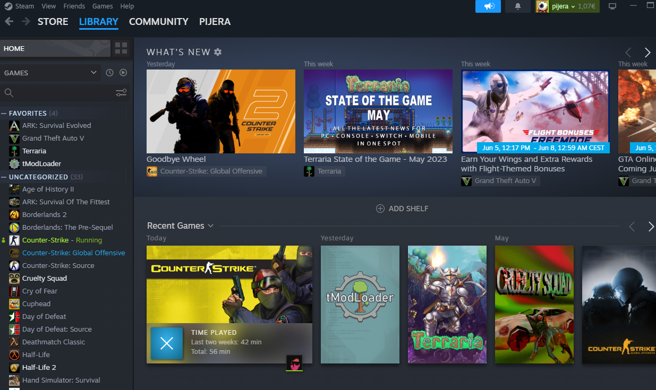
Task: Open the Friends menu
Action: (x=74, y=6)
